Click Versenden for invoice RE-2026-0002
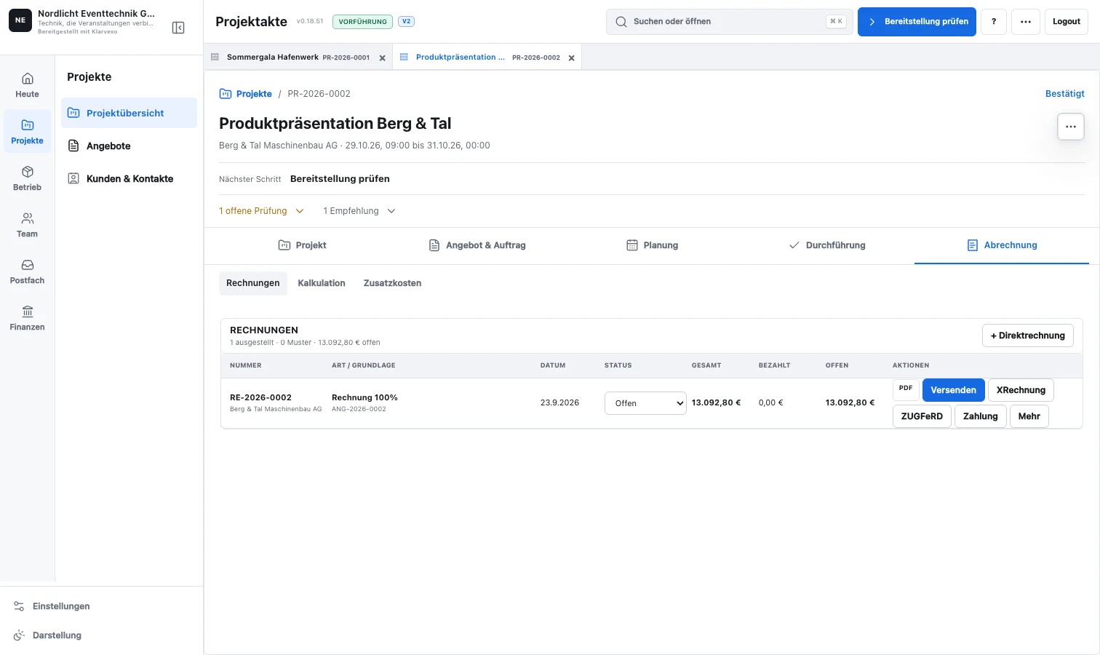Screen dimensions: 1100x655 [954, 390]
